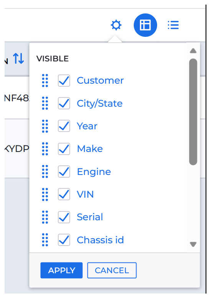This screenshot has height=297, width=210.
Task: Uncheck the Serial column checkbox
Action: pyautogui.click(x=64, y=217)
